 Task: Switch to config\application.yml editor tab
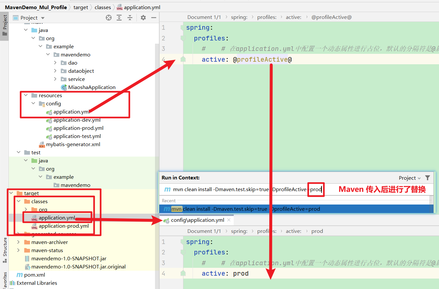(197, 220)
